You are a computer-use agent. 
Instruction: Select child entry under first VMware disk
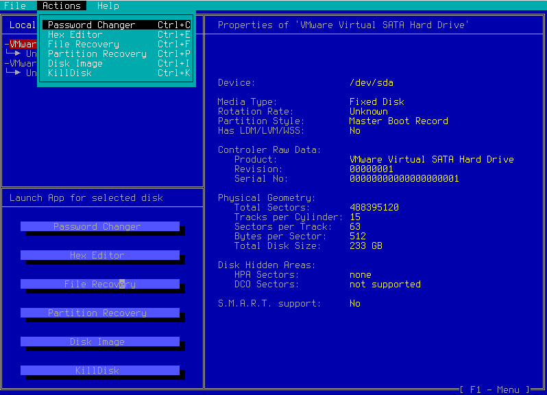tap(31, 53)
